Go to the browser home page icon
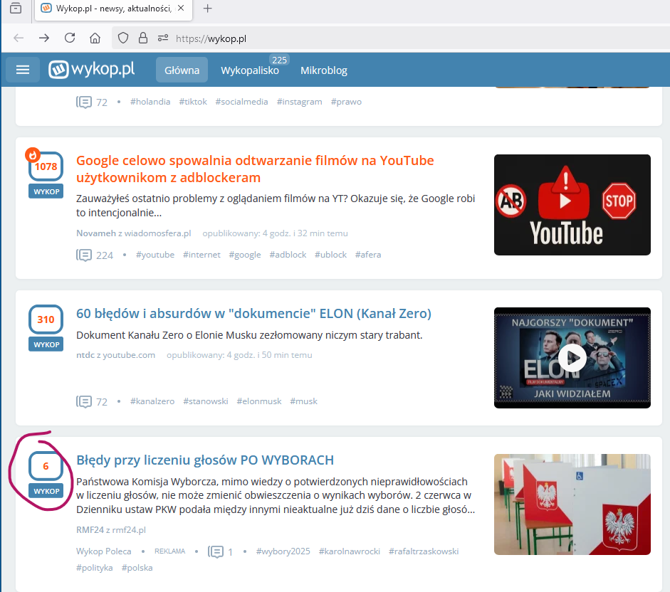Screen dimensions: 670x592 [x=95, y=38]
